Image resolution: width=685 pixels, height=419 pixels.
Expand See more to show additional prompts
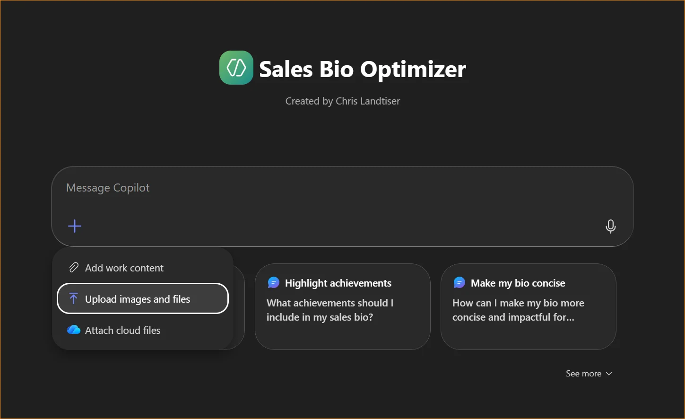pyautogui.click(x=583, y=373)
